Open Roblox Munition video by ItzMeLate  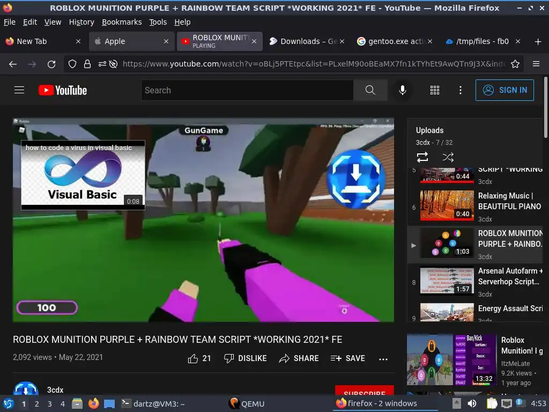click(x=476, y=360)
